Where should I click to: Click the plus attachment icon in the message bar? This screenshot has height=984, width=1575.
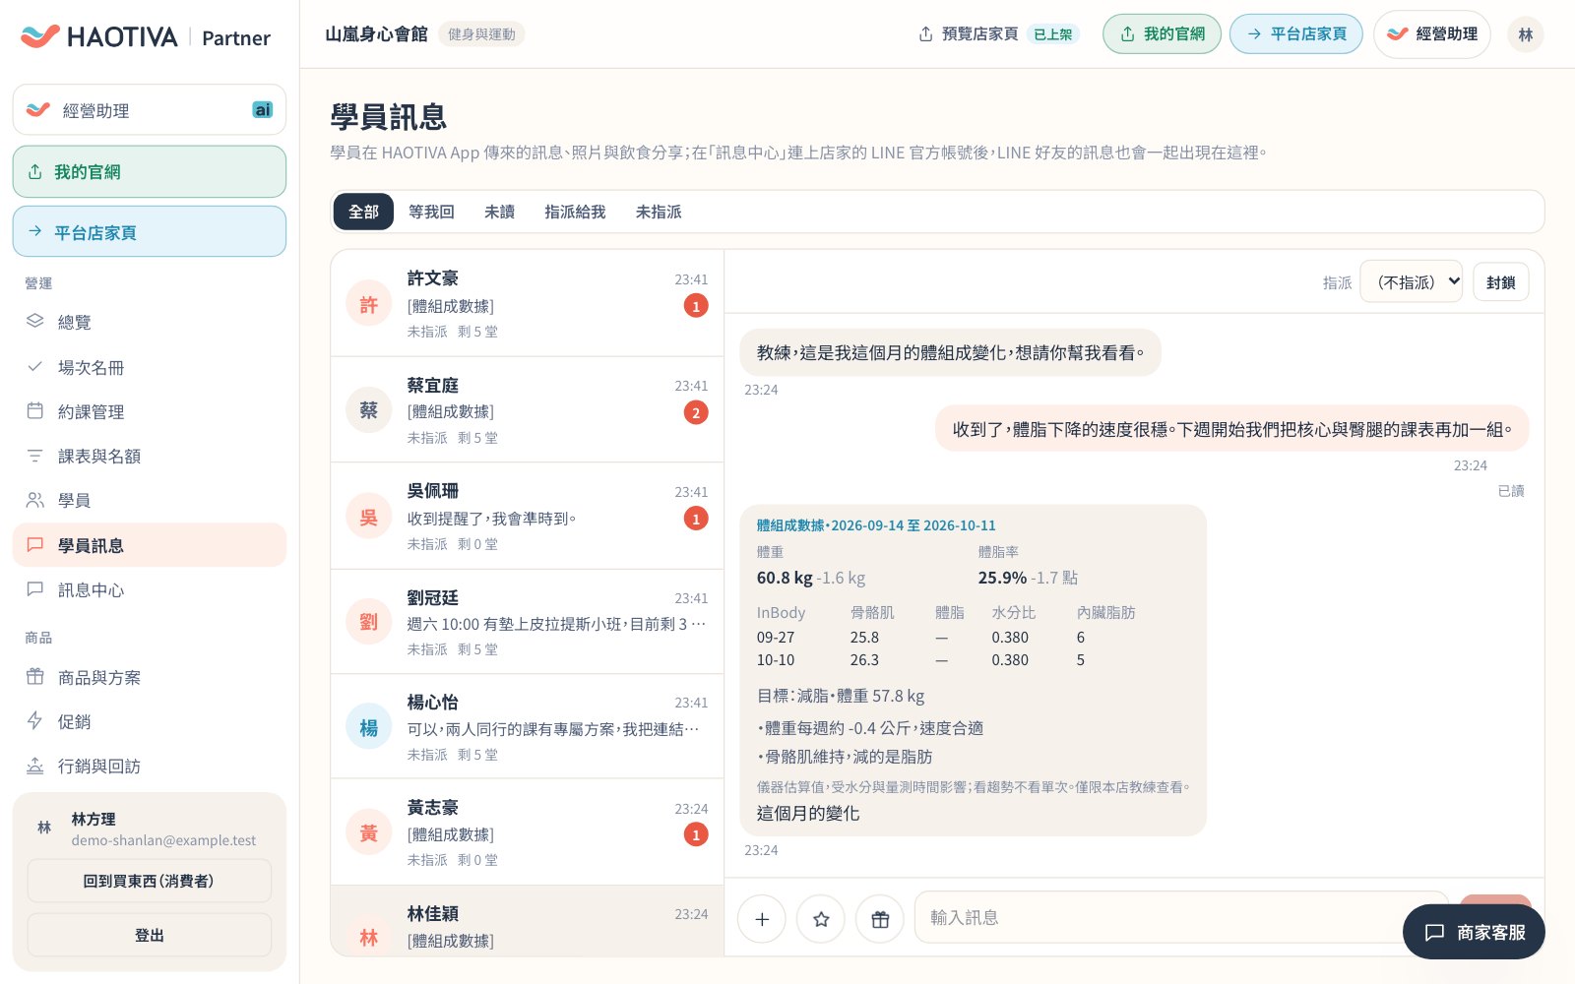(762, 919)
